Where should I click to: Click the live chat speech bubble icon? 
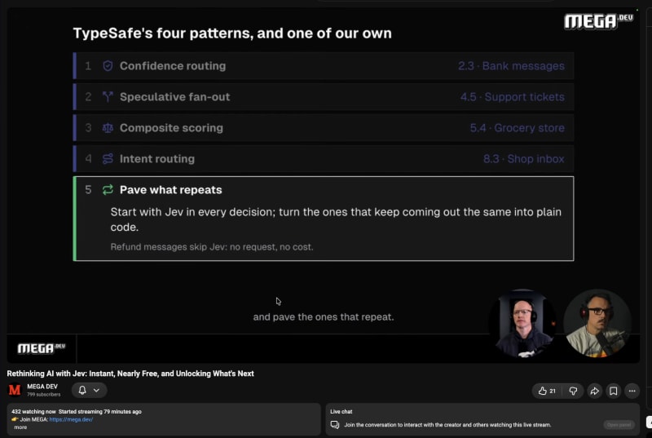(x=335, y=425)
